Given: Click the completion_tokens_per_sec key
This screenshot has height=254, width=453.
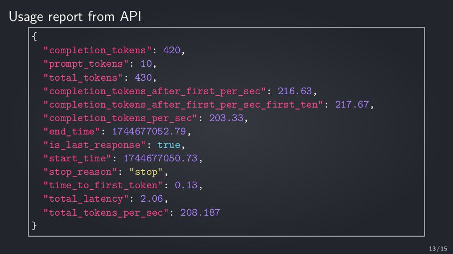Looking at the screenshot, I should click(x=120, y=118).
